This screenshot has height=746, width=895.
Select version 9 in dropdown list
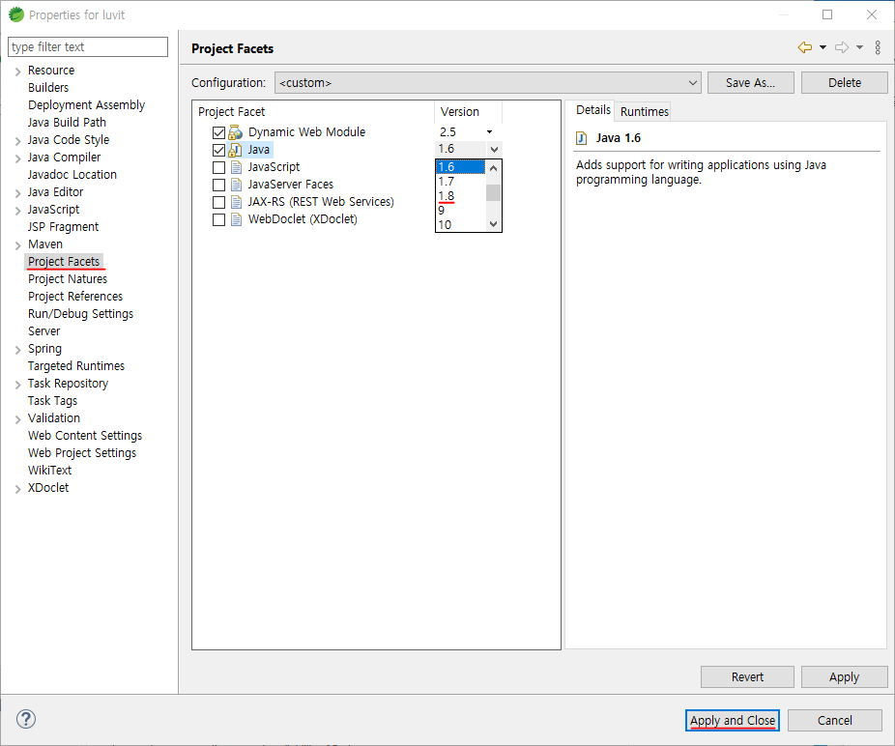point(460,210)
